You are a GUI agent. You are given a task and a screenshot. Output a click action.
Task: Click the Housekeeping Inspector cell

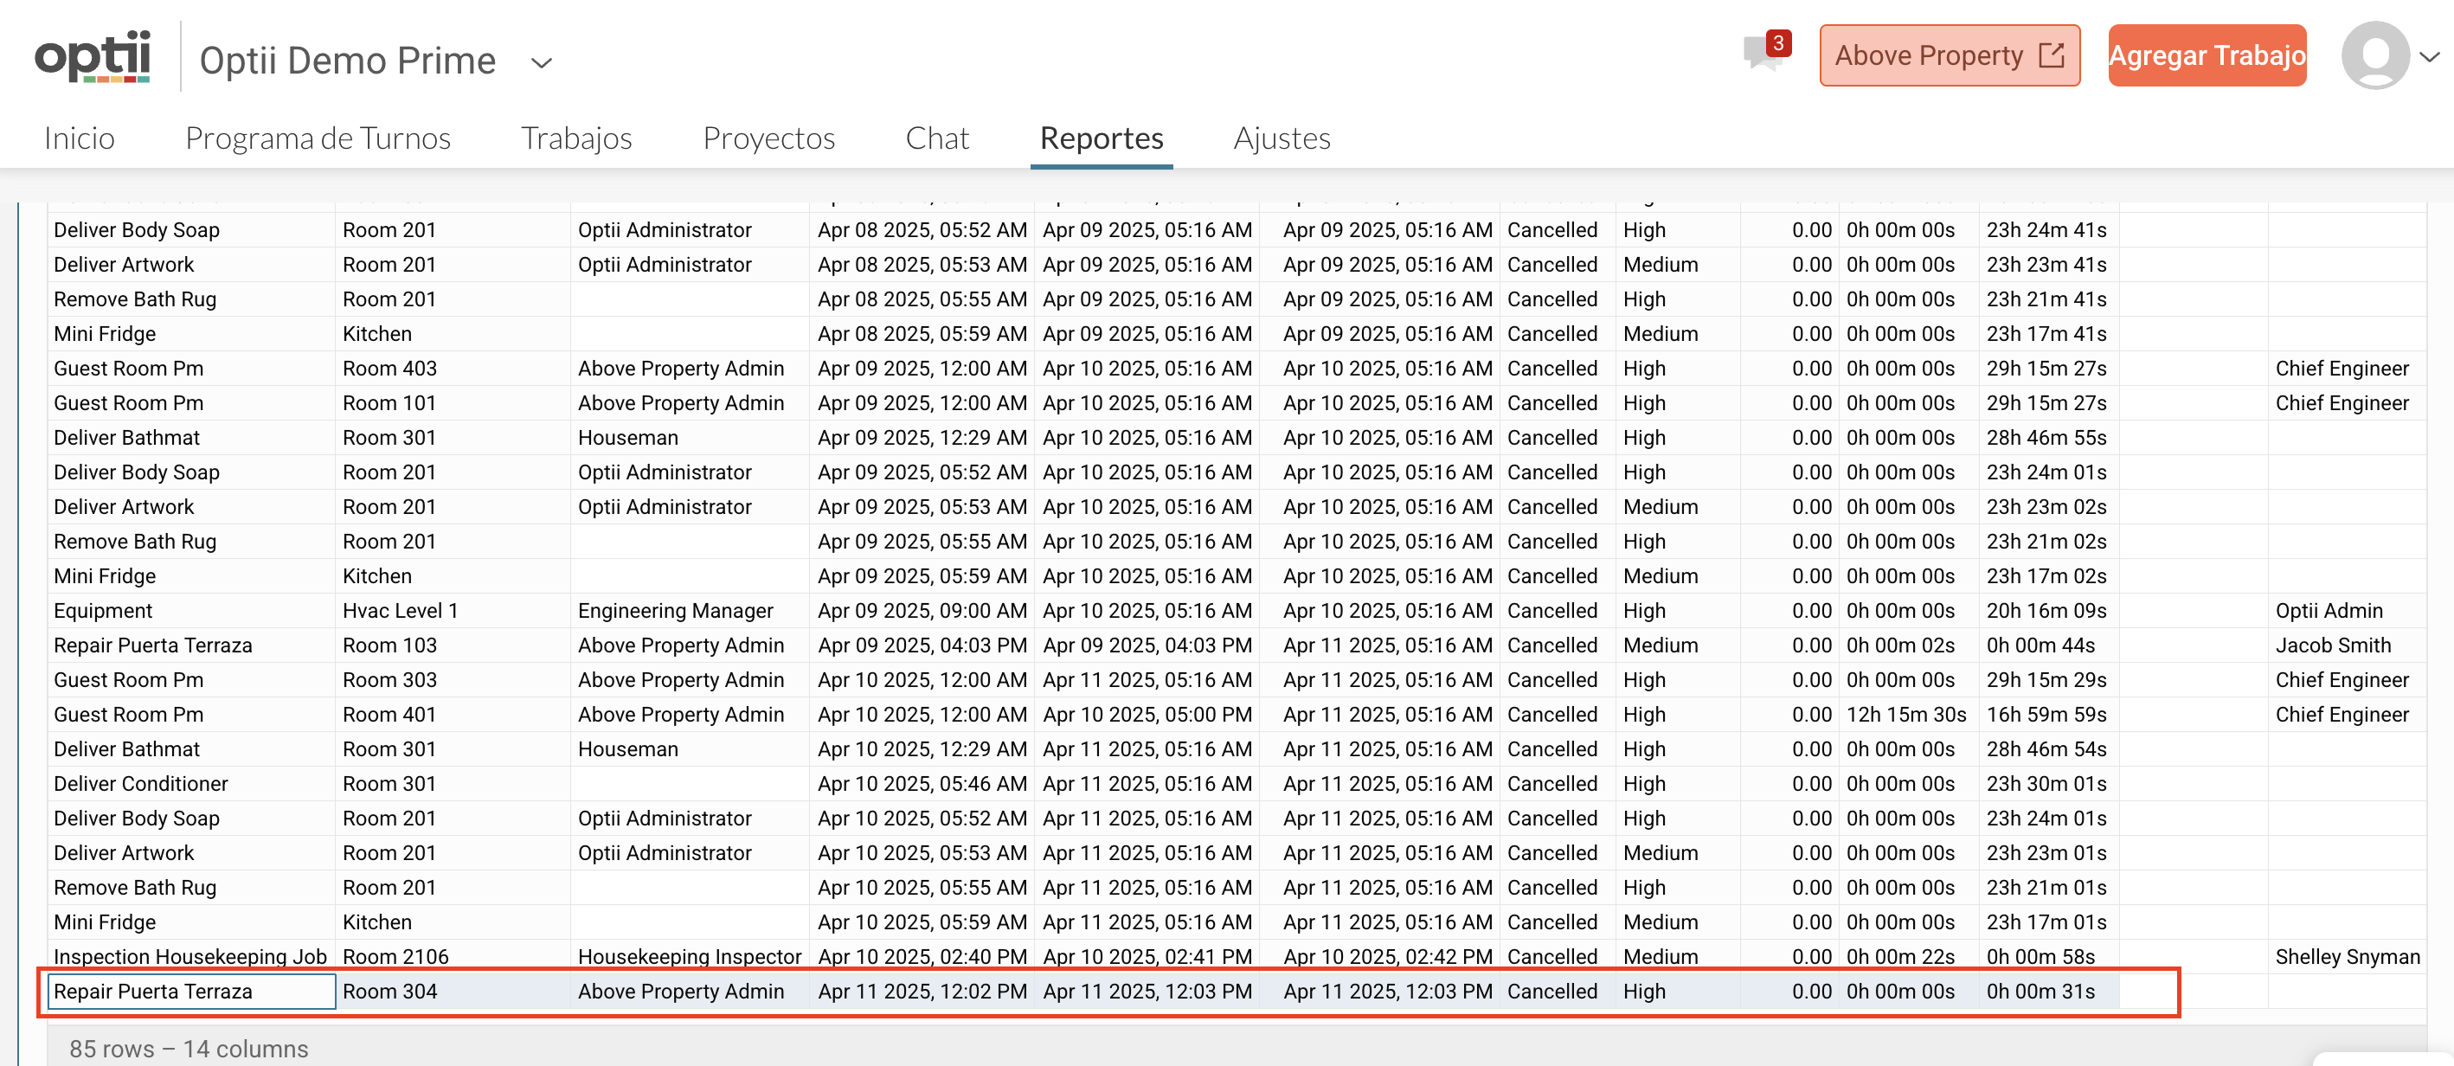(690, 956)
